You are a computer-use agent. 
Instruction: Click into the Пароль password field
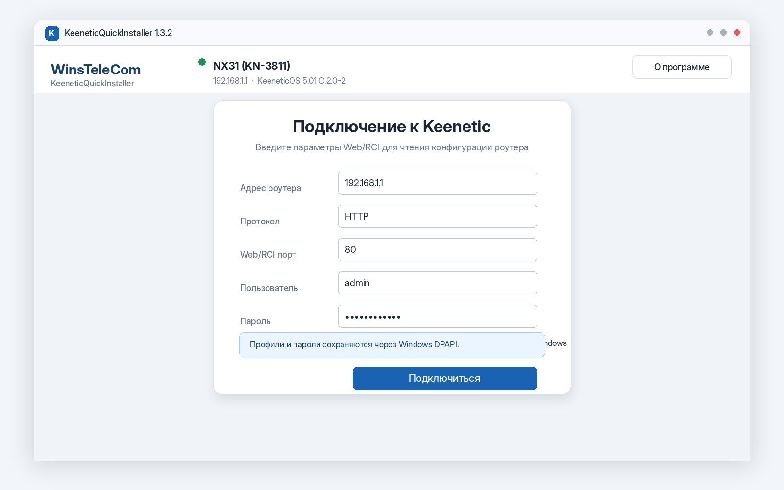coord(438,316)
